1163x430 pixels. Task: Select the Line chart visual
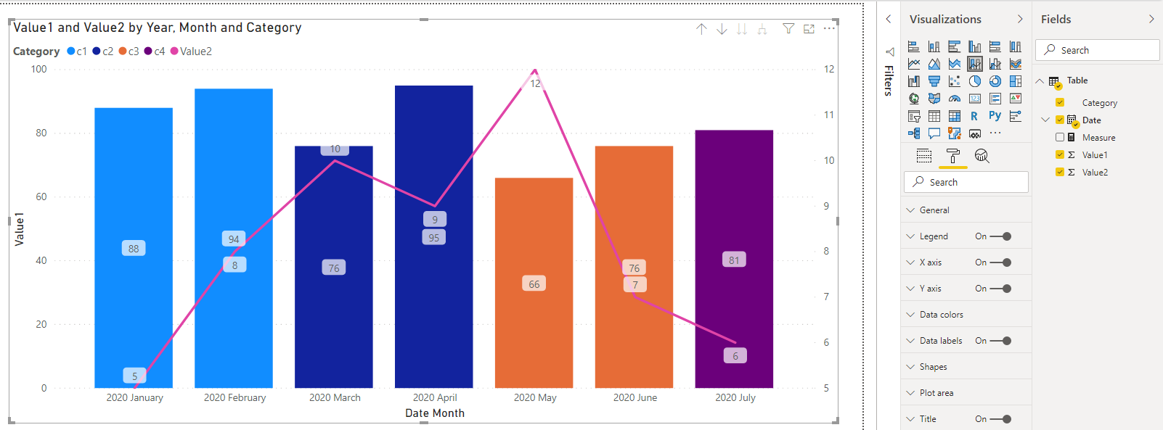click(x=914, y=64)
